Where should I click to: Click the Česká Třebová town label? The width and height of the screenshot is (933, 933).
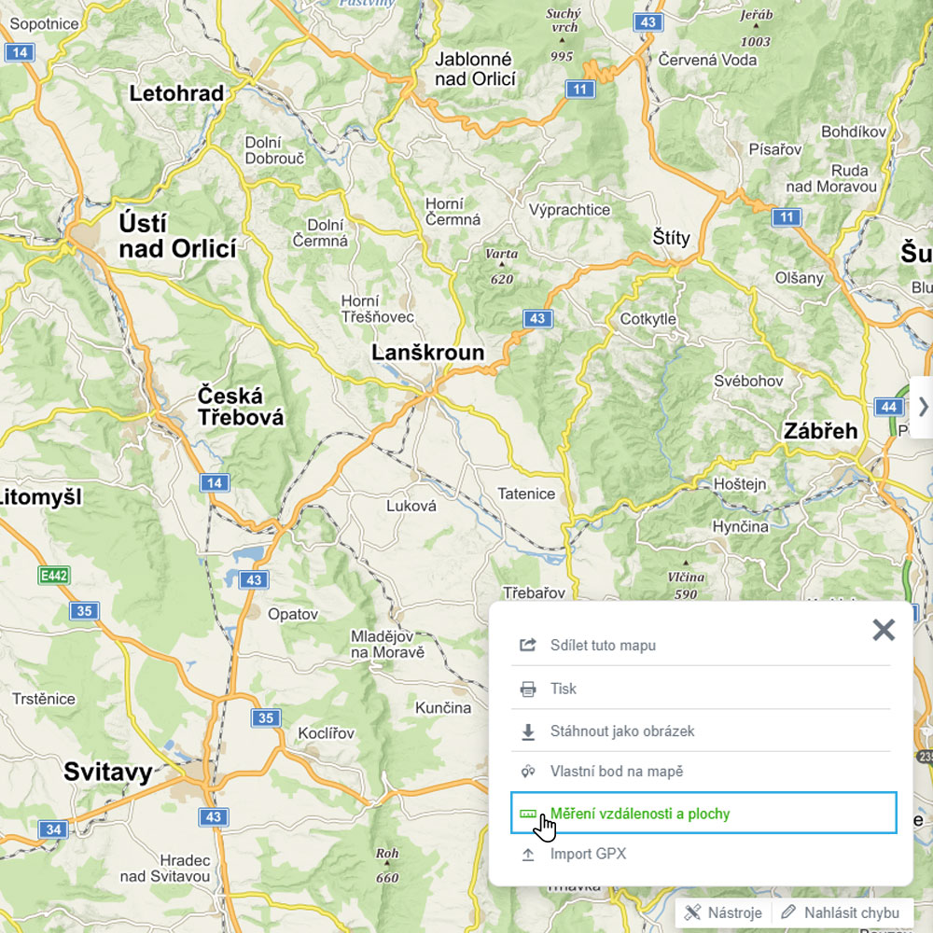coord(240,406)
